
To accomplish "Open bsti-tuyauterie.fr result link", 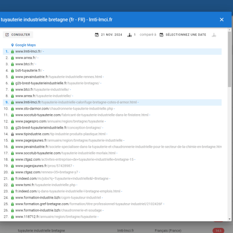I will (x=28, y=70).
